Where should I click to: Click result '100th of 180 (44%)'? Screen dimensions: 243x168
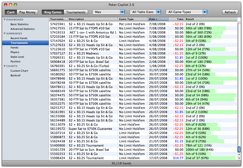click(199, 150)
